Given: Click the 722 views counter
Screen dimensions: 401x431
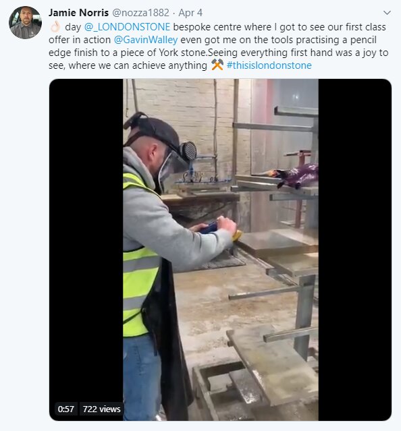Looking at the screenshot, I should click(102, 409).
